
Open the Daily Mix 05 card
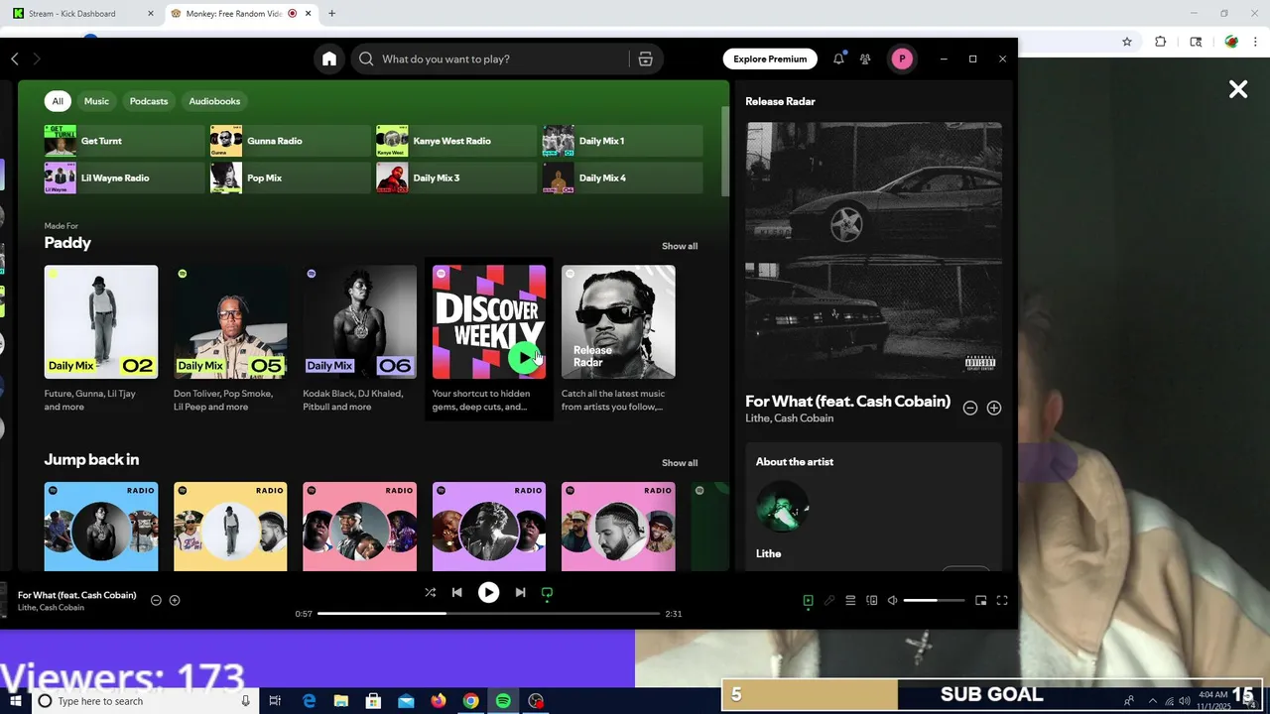[x=230, y=339]
